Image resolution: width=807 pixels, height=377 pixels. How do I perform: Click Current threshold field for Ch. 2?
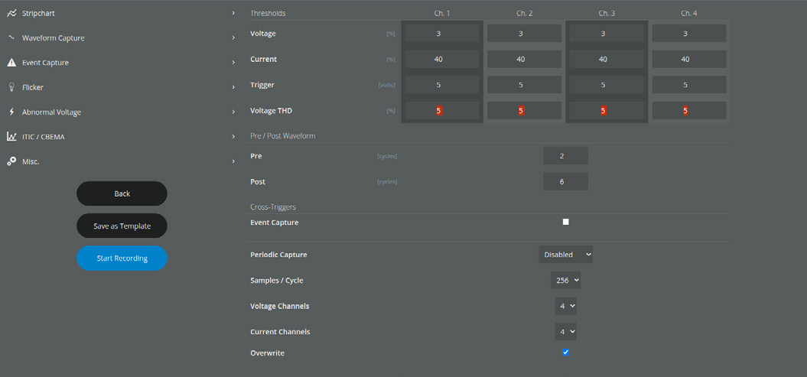(525, 59)
